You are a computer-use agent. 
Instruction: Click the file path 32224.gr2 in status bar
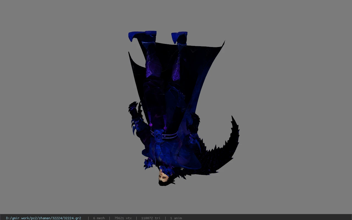pos(43,218)
